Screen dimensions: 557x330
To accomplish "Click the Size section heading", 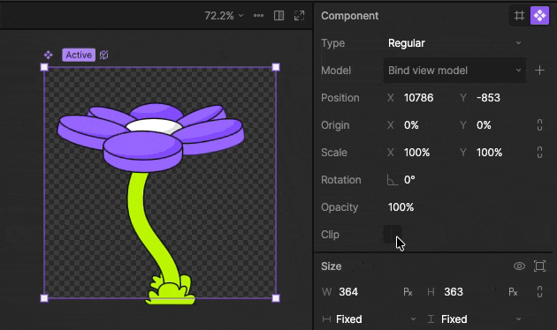I will click(331, 266).
